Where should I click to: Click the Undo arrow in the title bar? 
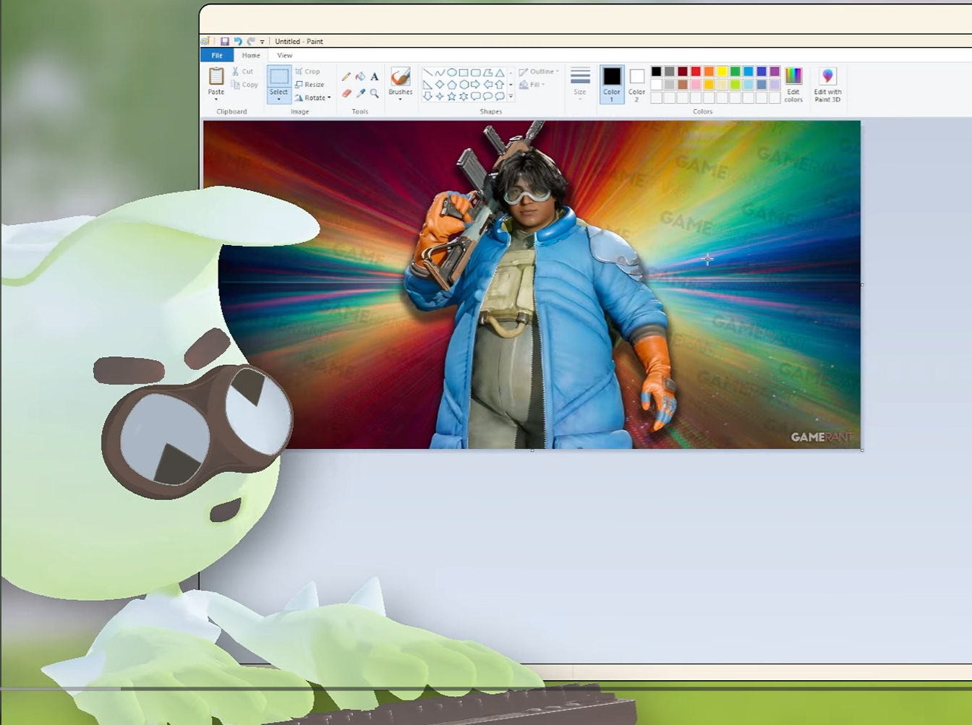[x=238, y=41]
